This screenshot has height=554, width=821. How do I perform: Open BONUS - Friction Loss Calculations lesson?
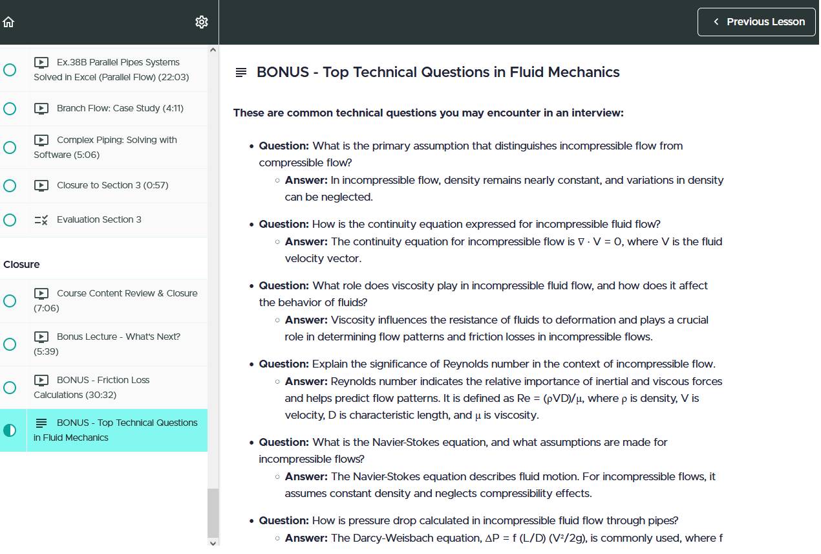103,388
